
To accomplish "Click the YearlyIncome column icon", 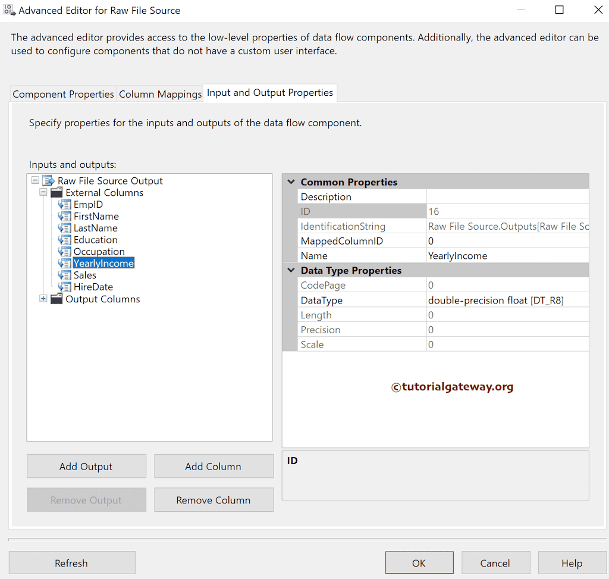I will (64, 263).
